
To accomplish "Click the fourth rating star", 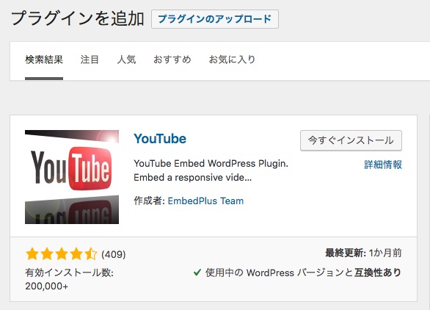I will click(76, 254).
